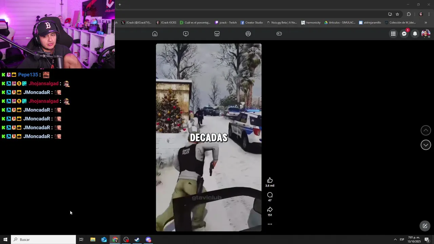Go to the next reel arrow
This screenshot has width=434, height=244.
[x=426, y=145]
